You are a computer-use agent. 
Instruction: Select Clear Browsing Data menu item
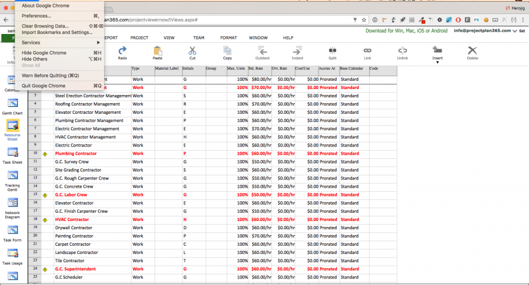tap(59, 26)
